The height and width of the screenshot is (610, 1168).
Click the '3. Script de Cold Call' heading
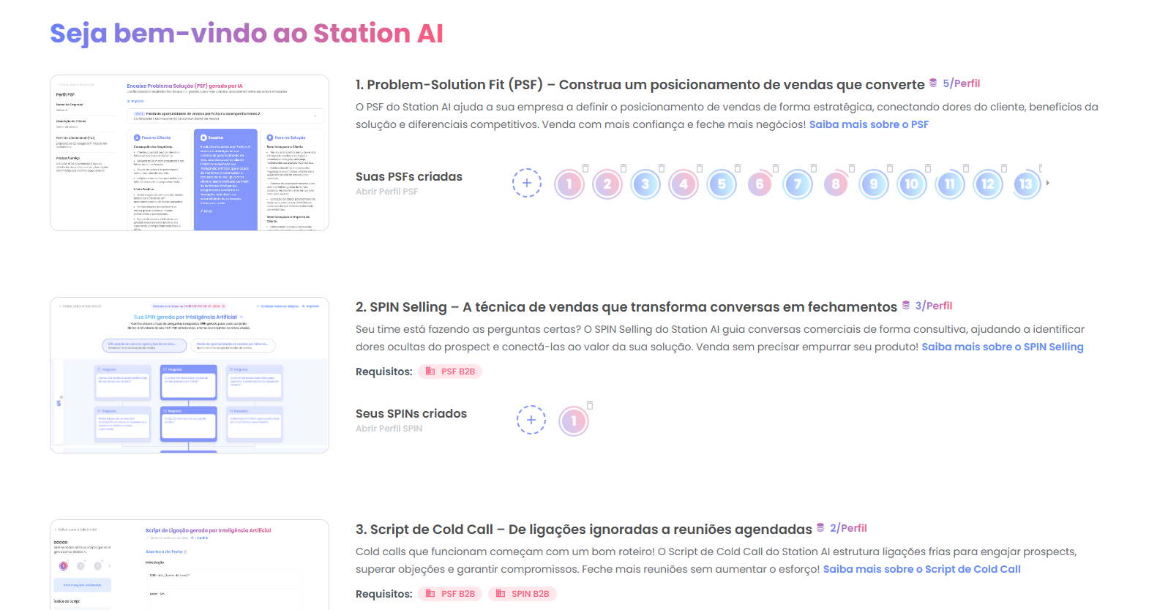[584, 530]
